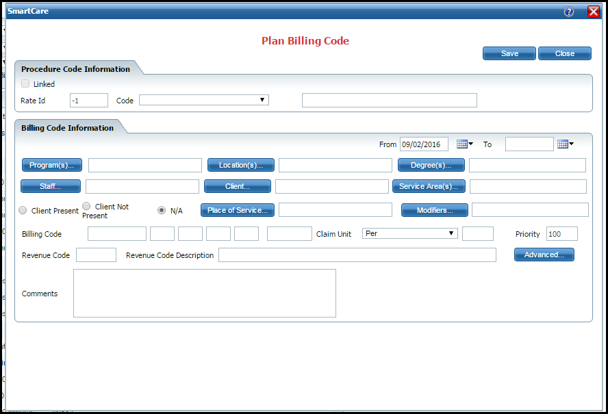The image size is (608, 414).
Task: Open the Advanced billing options
Action: [544, 254]
